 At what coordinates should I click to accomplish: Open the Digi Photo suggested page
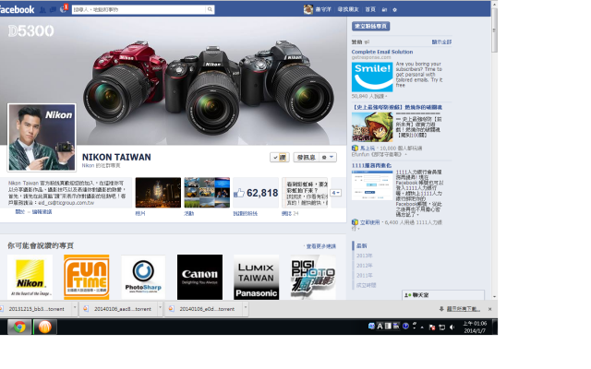pos(313,277)
